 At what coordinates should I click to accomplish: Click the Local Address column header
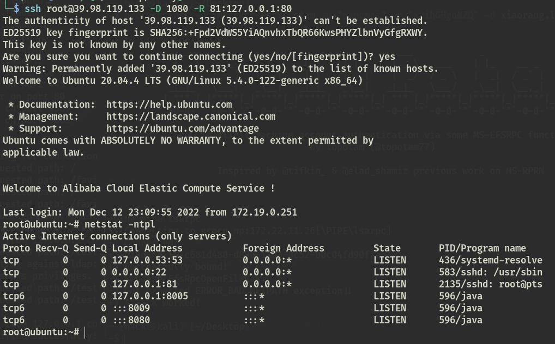(x=147, y=249)
